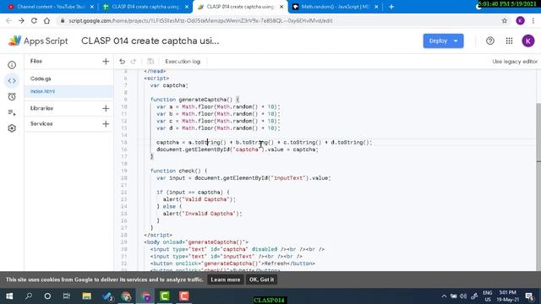Open Chrome from the taskbar

pos(126,296)
